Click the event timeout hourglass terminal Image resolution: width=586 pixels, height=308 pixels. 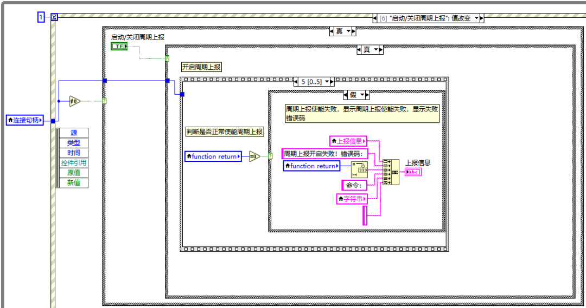coord(54,17)
